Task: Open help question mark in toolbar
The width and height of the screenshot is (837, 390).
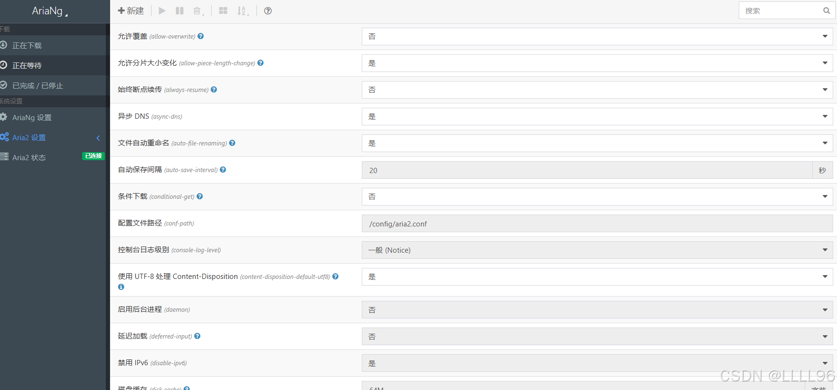Action: (268, 10)
